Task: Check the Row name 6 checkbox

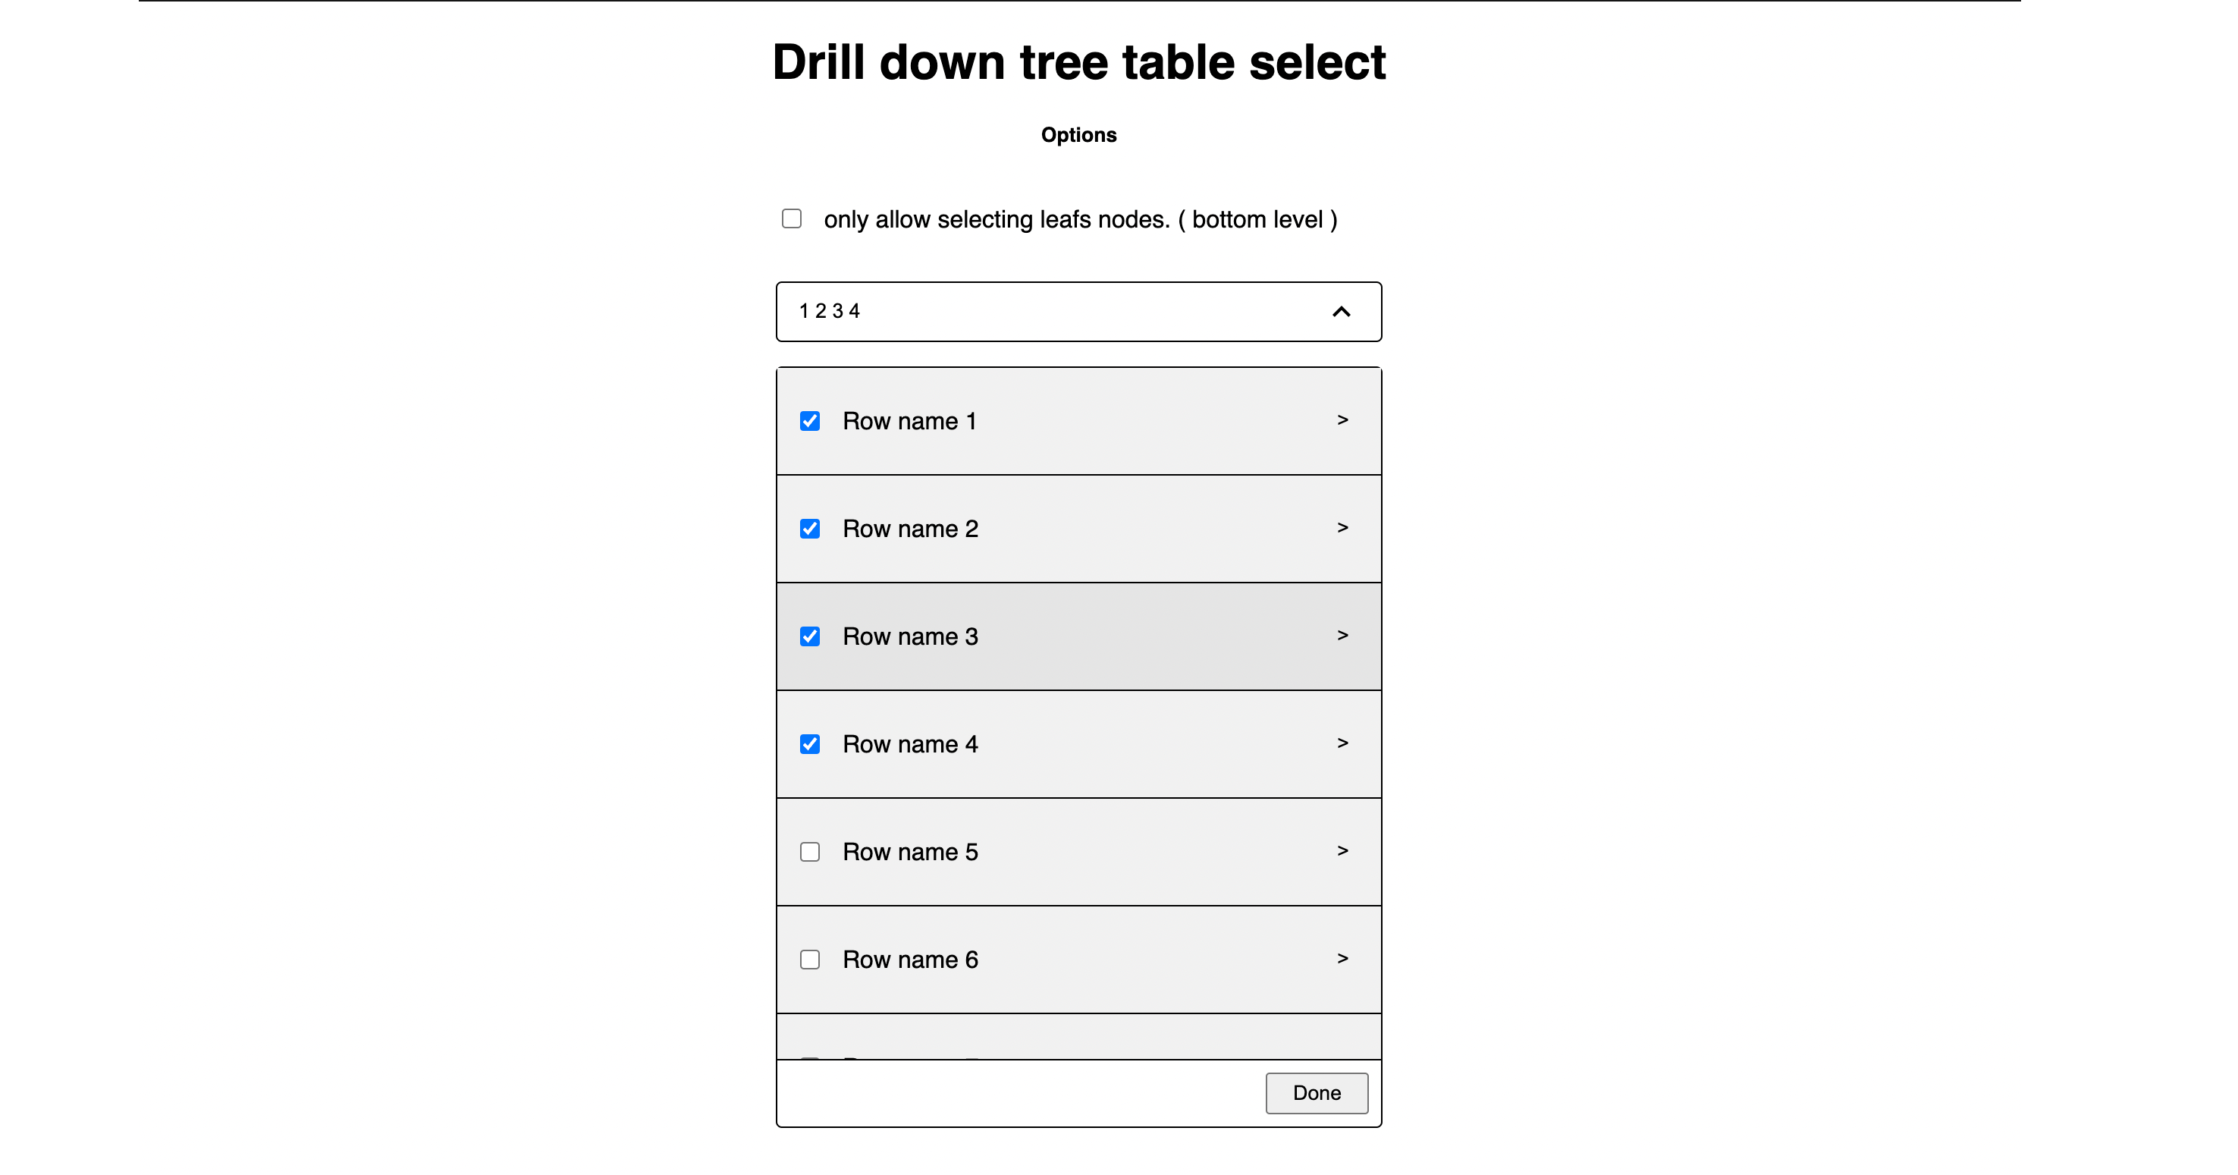Action: coord(810,959)
